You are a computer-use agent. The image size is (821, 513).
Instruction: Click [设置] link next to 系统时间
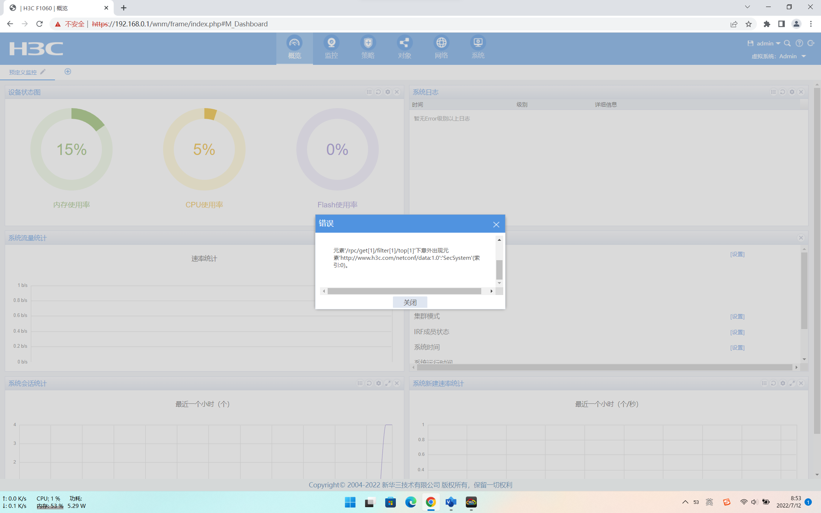737,347
